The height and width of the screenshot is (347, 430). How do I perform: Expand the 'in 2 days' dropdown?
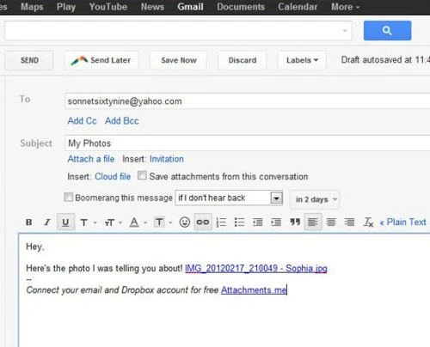[315, 199]
